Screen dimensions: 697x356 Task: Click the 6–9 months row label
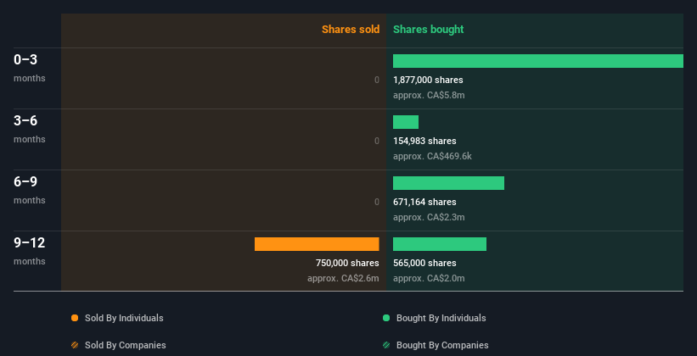click(x=30, y=190)
